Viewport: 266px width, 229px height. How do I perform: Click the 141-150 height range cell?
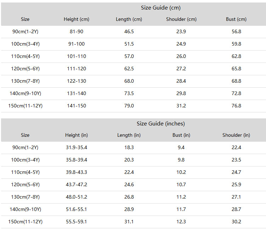coord(77,106)
